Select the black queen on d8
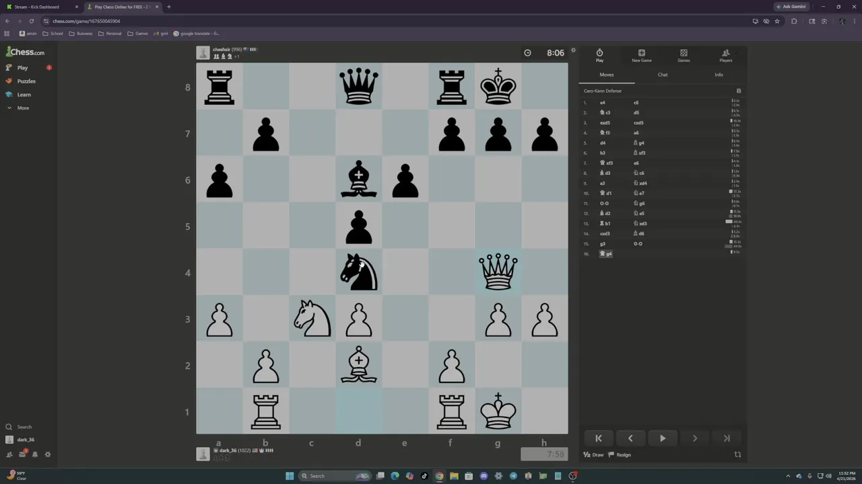This screenshot has width=862, height=484. (358, 87)
